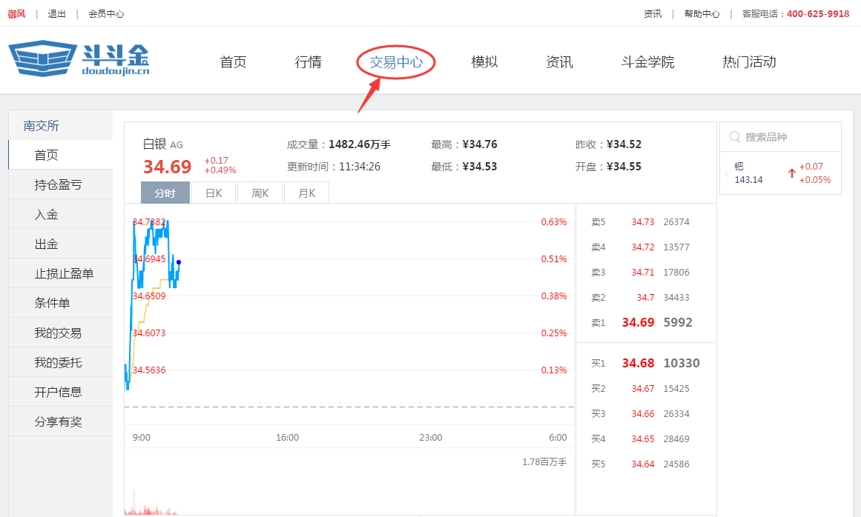Open the 行情 navigation menu
861x517 pixels.
coord(308,61)
